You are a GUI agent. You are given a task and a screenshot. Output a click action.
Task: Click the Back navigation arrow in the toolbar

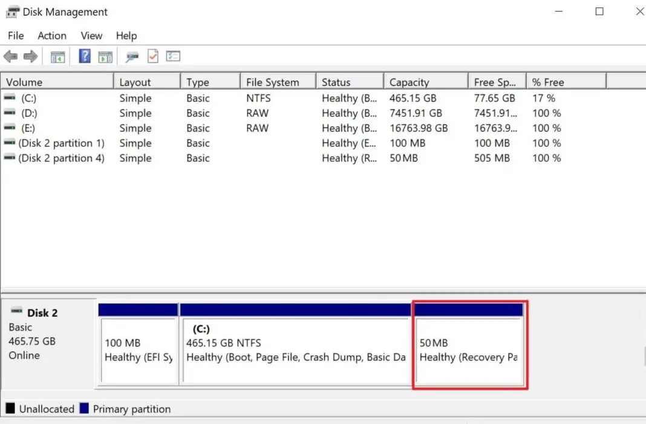10,56
